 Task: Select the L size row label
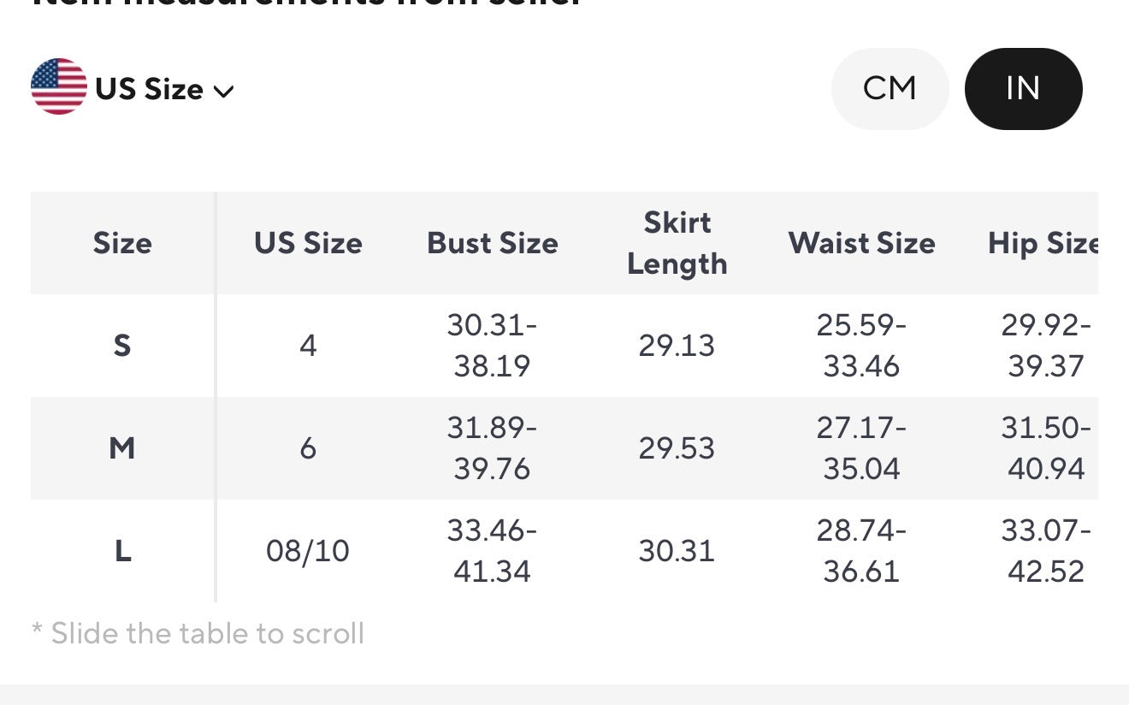tap(122, 551)
